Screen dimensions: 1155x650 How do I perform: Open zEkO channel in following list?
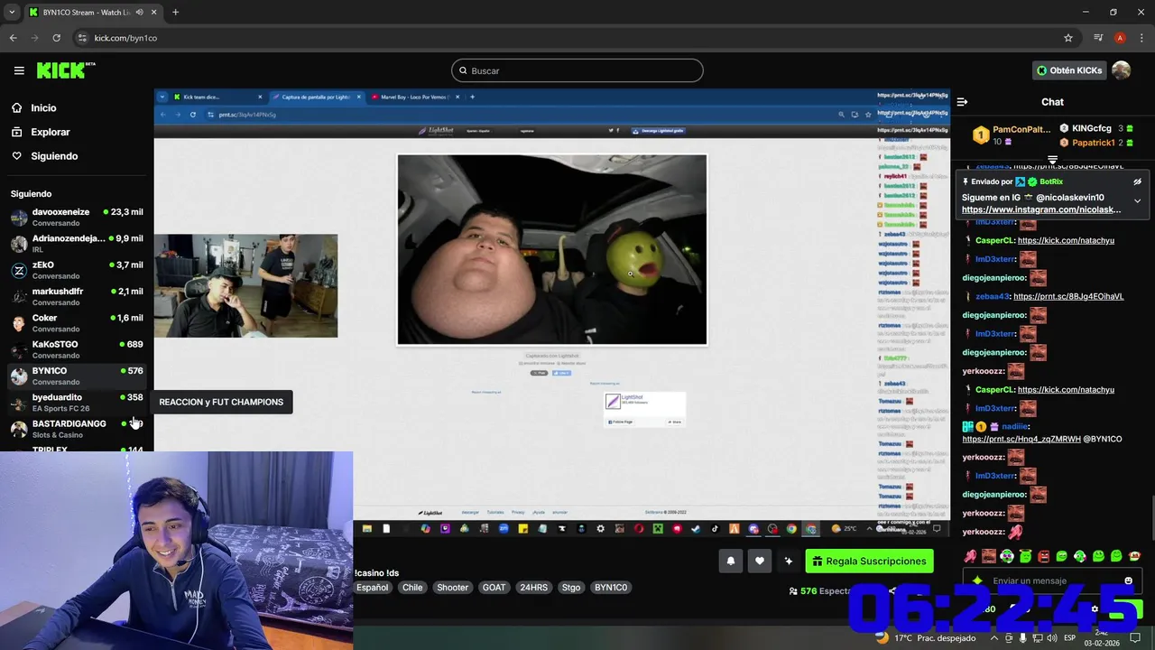77,270
